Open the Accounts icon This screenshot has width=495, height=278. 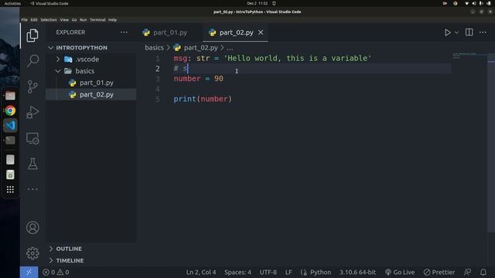tap(32, 228)
